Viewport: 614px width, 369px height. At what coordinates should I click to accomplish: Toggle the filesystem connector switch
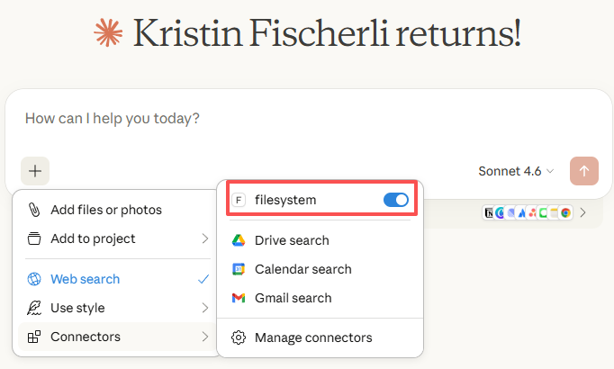click(396, 200)
